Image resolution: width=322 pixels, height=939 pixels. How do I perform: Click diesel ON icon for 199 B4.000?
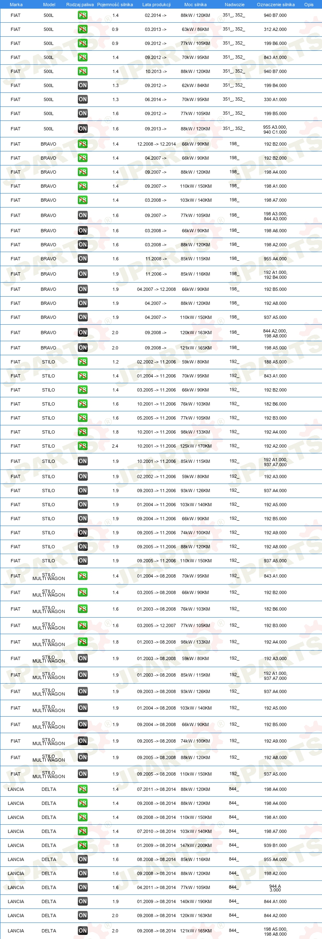(x=83, y=85)
